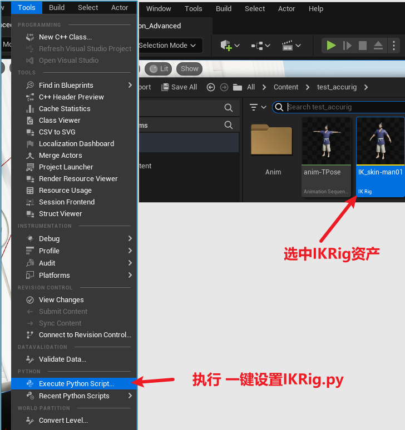
Task: Open the Blueprints toolbar dropdown
Action: click(261, 46)
